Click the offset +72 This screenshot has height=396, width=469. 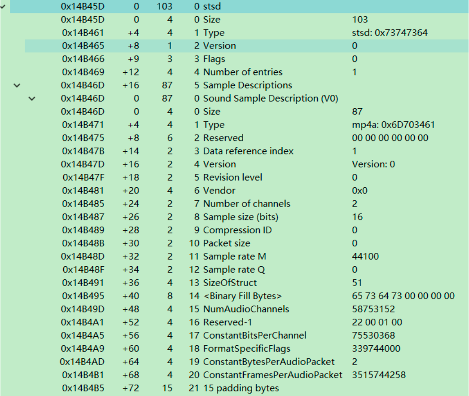point(131,388)
